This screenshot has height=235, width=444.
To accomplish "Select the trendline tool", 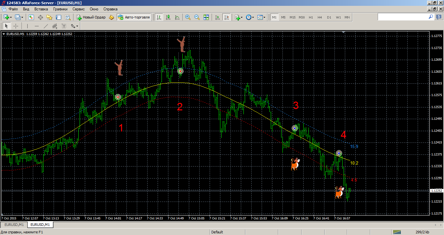I will [x=46, y=26].
